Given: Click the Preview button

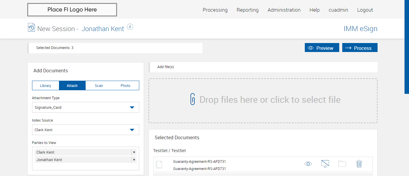Looking at the screenshot, I should (322, 48).
